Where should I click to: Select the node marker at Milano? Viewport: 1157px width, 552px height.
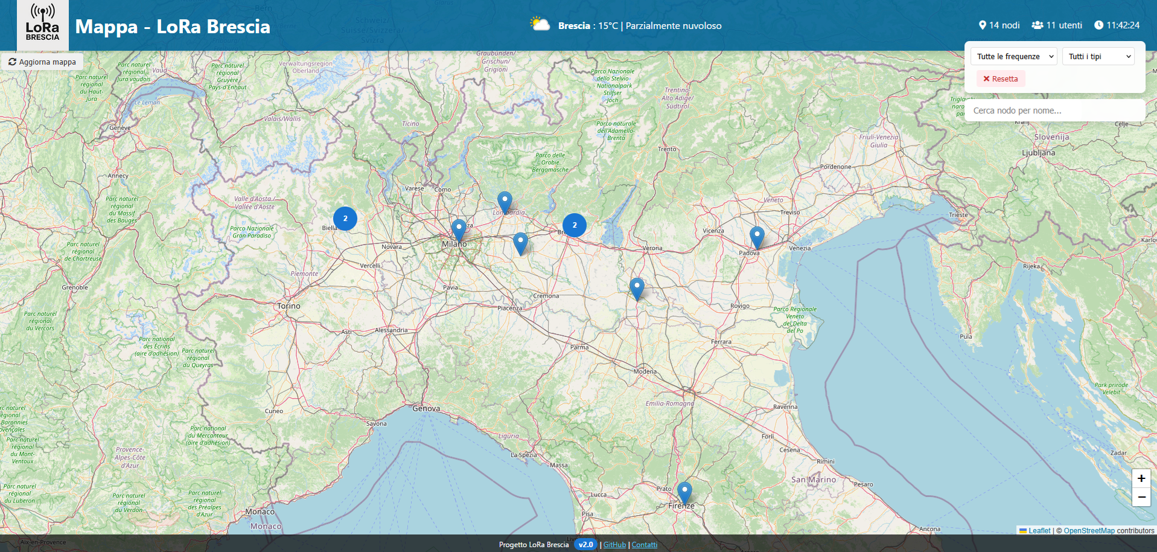459,231
